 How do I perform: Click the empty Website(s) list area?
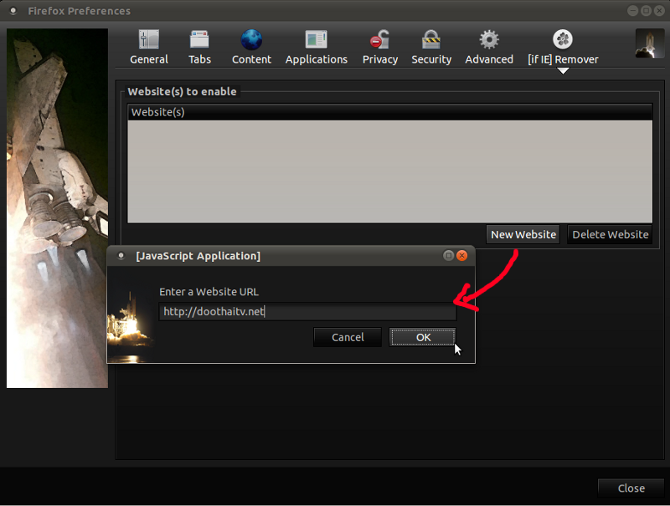[x=389, y=171]
